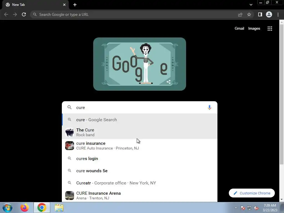Go forward using the forward arrow
Viewport: 284px width, 213px height.
[15, 14]
